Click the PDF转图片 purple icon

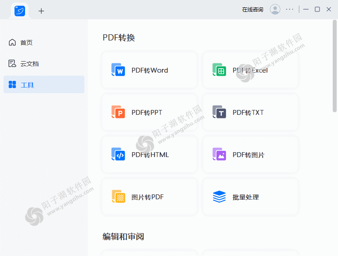(x=219, y=154)
